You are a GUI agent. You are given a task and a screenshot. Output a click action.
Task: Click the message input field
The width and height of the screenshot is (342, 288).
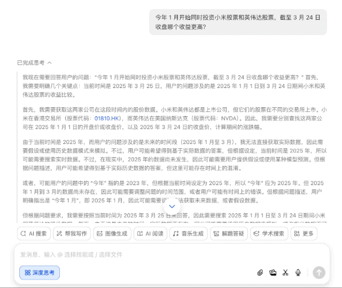click(x=160, y=254)
